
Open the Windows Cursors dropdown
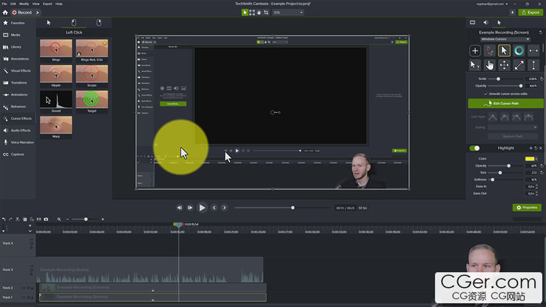coord(505,39)
